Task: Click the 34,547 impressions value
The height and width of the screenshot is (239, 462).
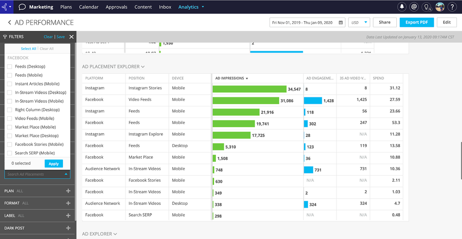Action: 294,89
